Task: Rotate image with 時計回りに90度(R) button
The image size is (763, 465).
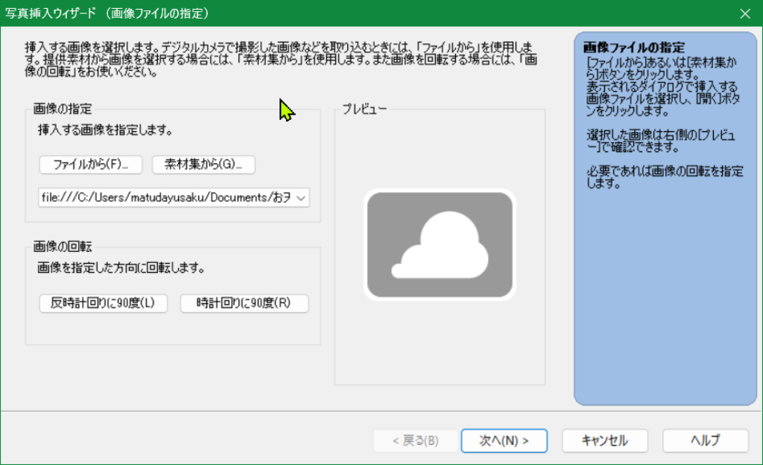Action: coord(244,303)
